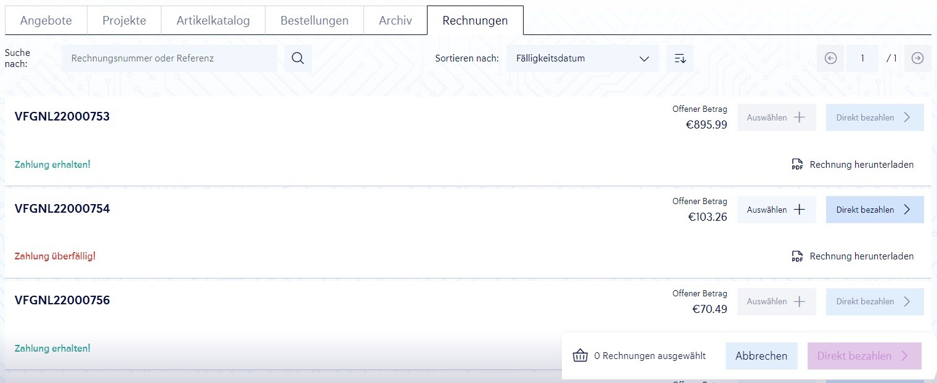Click PDF icon for invoice VFGNL22000753

797,165
